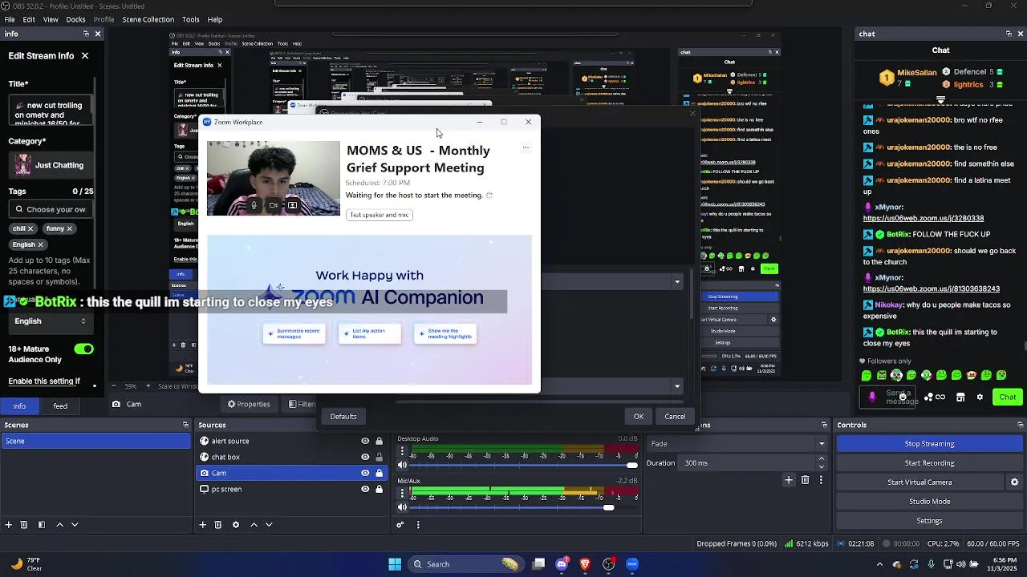
Task: Toggle lock on alert source
Action: pyautogui.click(x=380, y=441)
